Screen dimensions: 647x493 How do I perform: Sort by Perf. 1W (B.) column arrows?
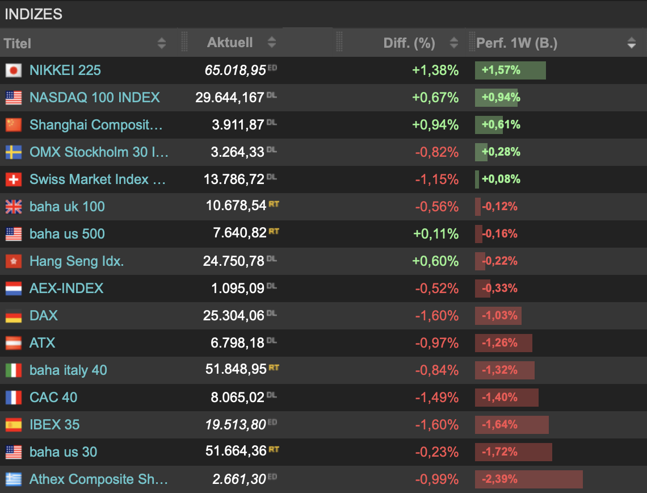pyautogui.click(x=631, y=43)
